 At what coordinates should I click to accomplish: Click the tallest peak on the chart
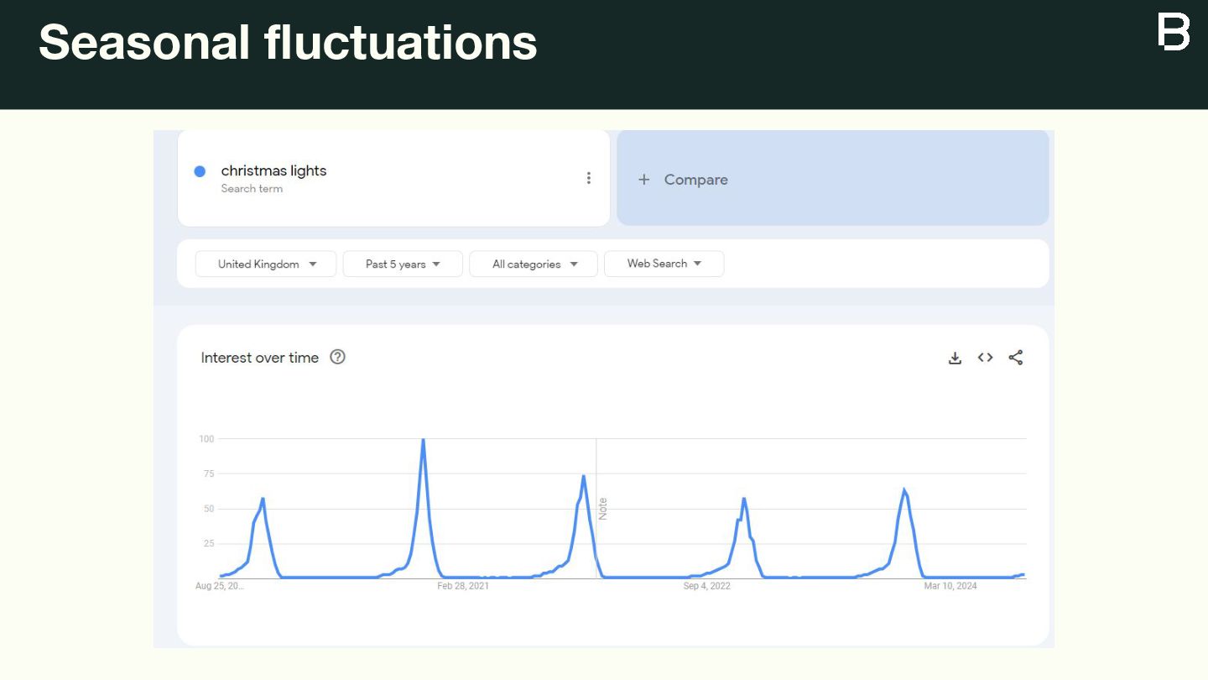[423, 440]
